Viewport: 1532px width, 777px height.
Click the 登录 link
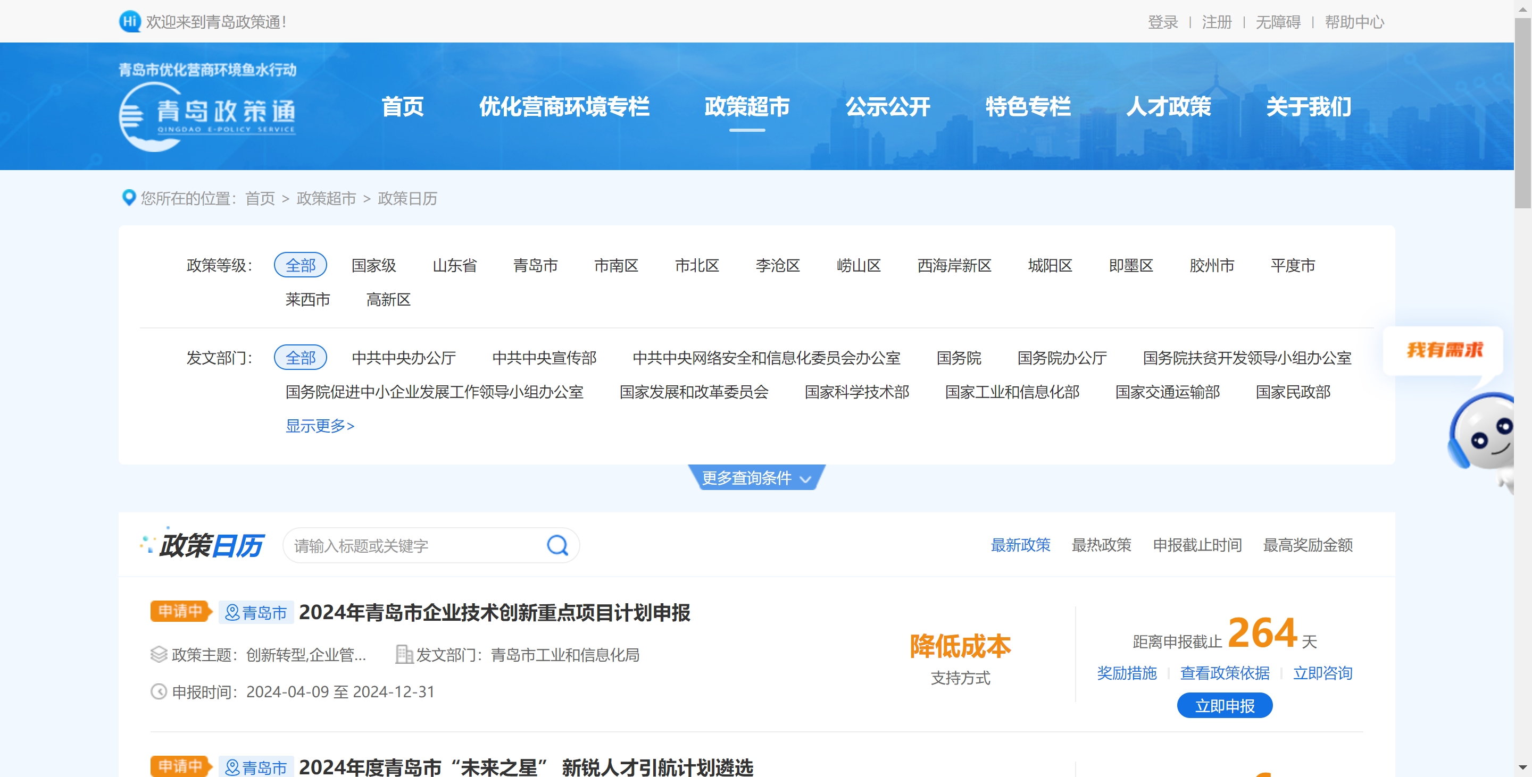[1162, 22]
